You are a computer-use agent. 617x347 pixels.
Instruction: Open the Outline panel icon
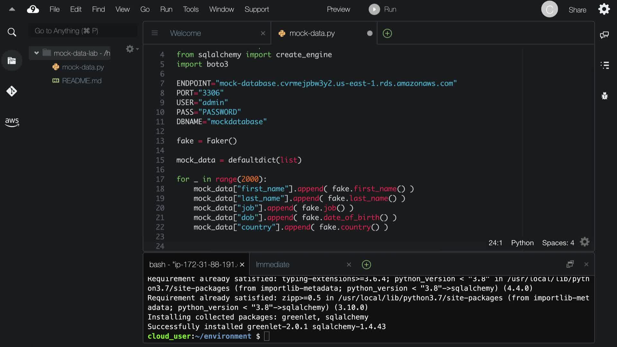604,65
